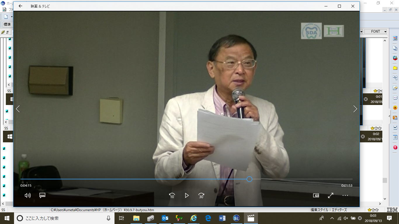The width and height of the screenshot is (399, 224).
Task: Open the subtitles and captions menu
Action: point(42,195)
